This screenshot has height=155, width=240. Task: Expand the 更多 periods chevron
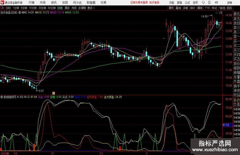point(94,8)
